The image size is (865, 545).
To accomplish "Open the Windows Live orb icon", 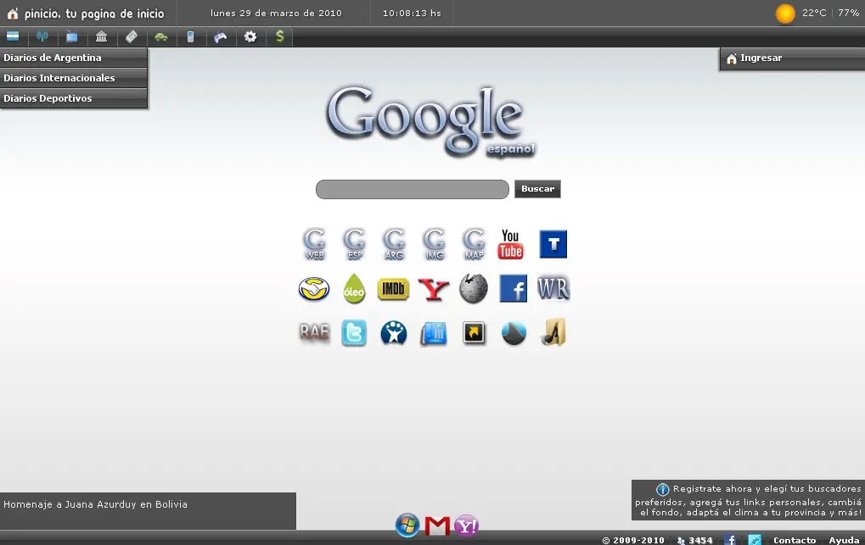I will [x=407, y=526].
